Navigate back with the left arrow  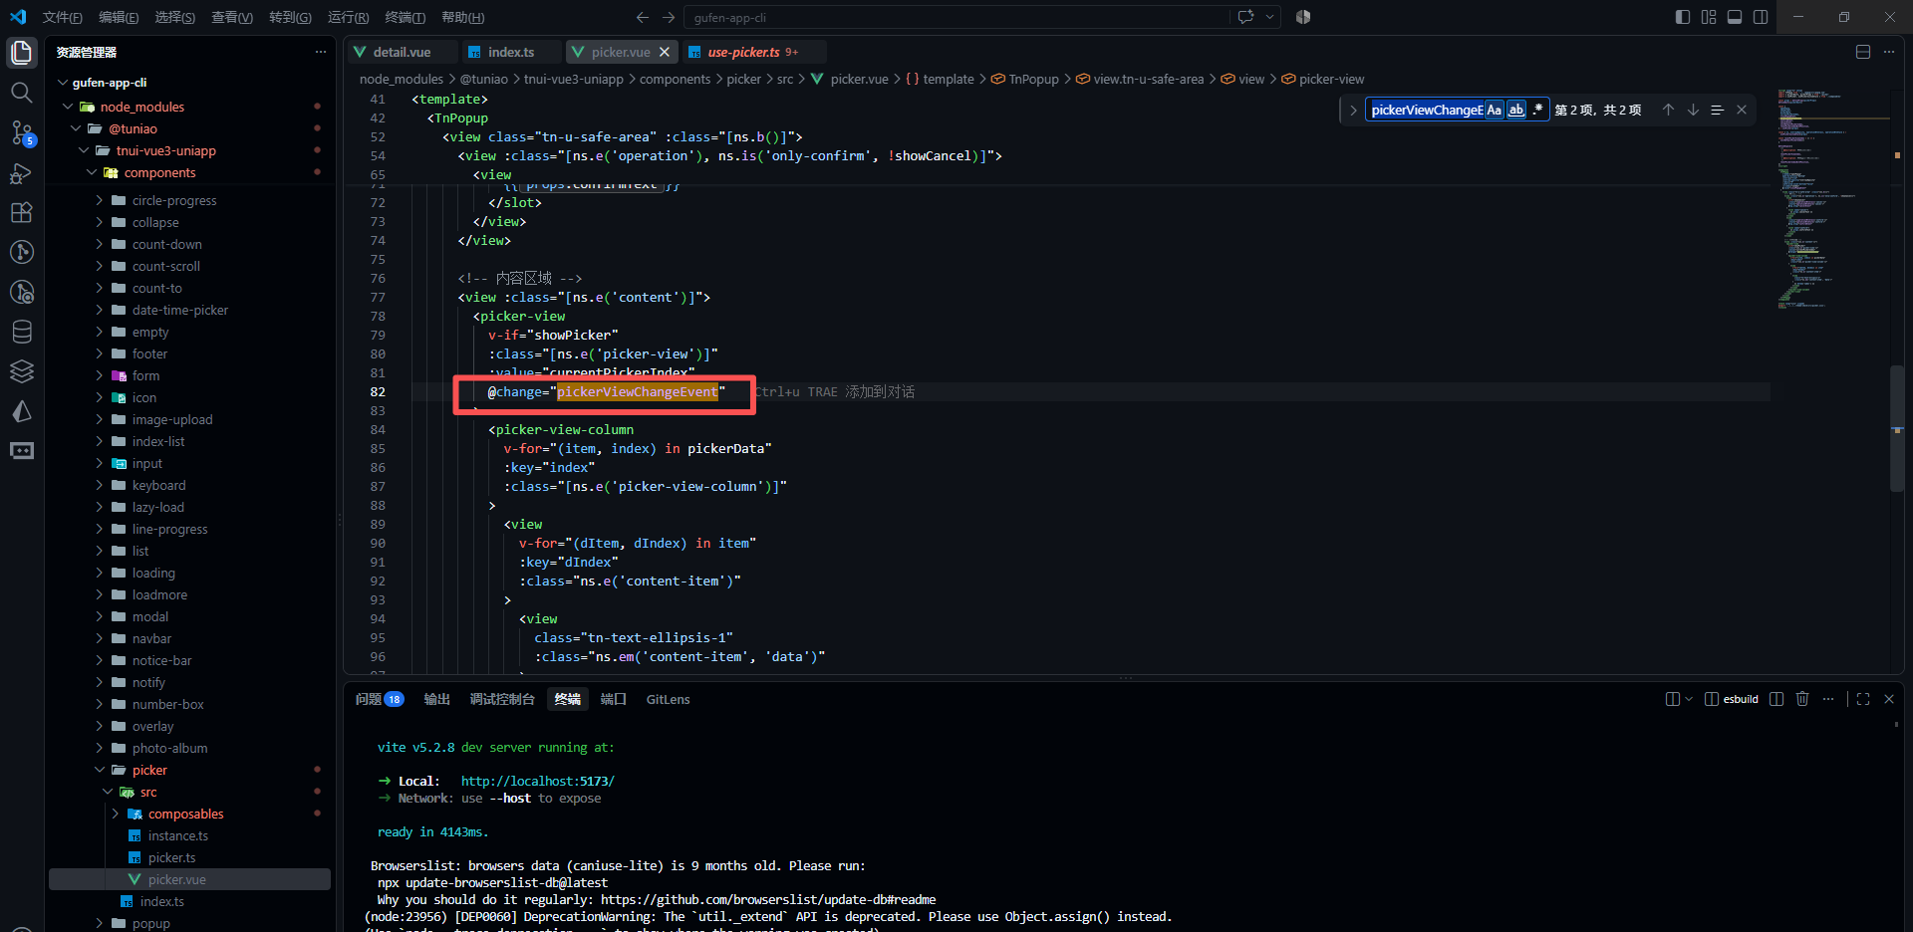click(x=643, y=17)
